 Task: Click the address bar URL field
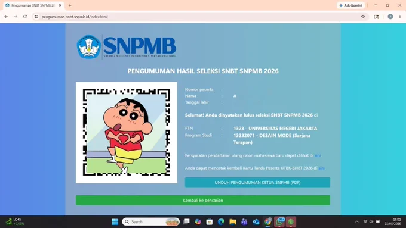pyautogui.click(x=199, y=17)
